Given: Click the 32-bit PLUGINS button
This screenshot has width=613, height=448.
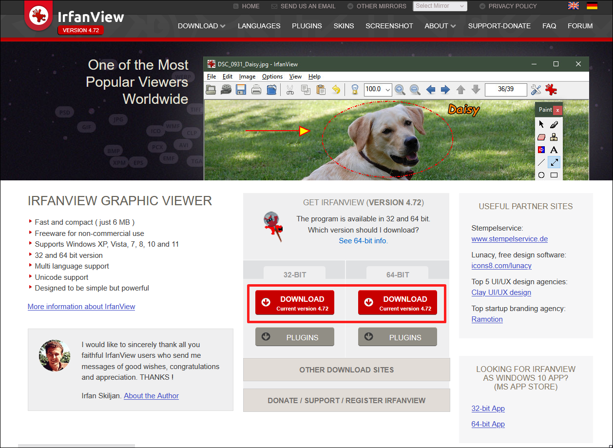Looking at the screenshot, I should (x=295, y=337).
